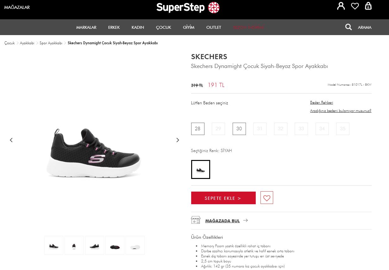Open the shopping bag cart icon
This screenshot has height=270, width=389.
(368, 6)
